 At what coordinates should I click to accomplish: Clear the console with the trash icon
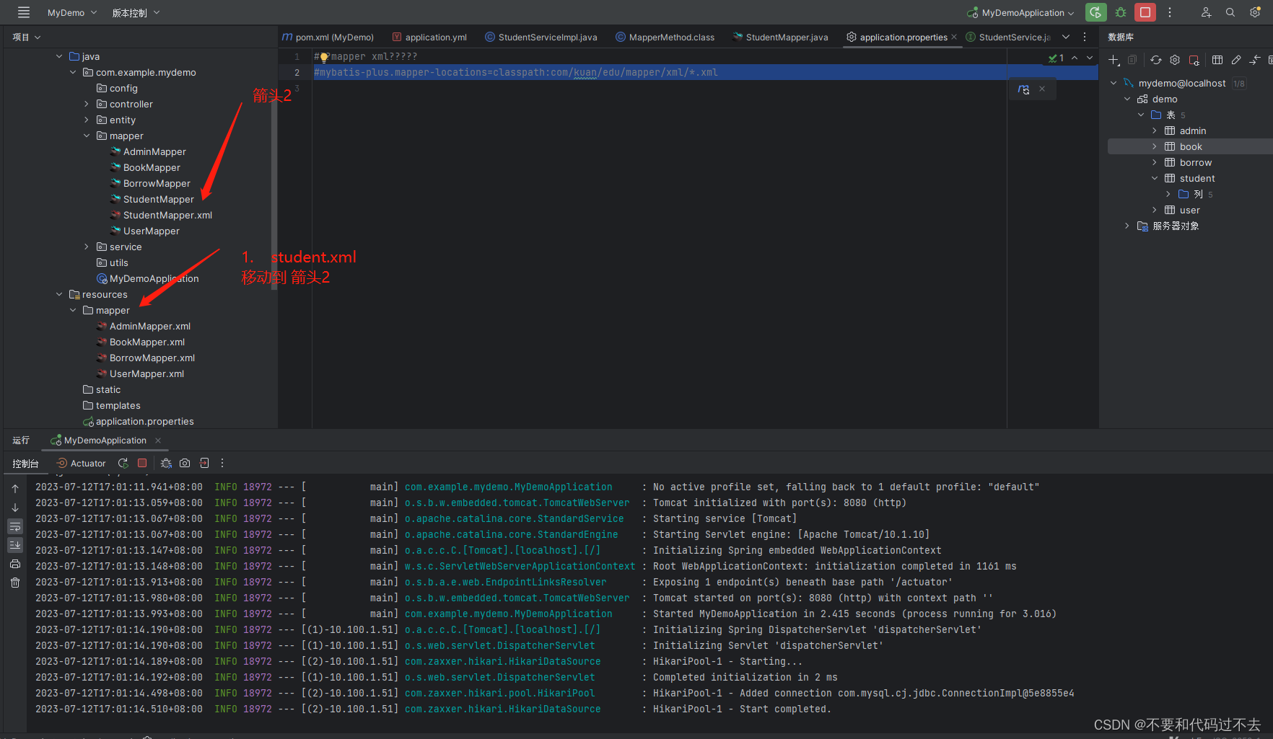pos(14,583)
